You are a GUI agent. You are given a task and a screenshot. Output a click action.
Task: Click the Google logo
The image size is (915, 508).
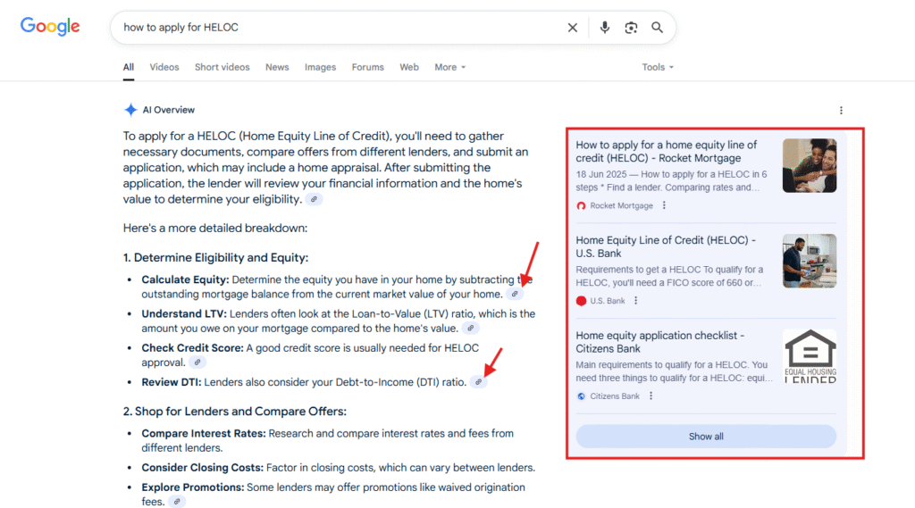(x=50, y=27)
